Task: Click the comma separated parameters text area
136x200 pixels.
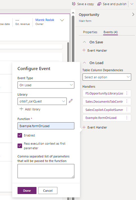Action: (46, 171)
